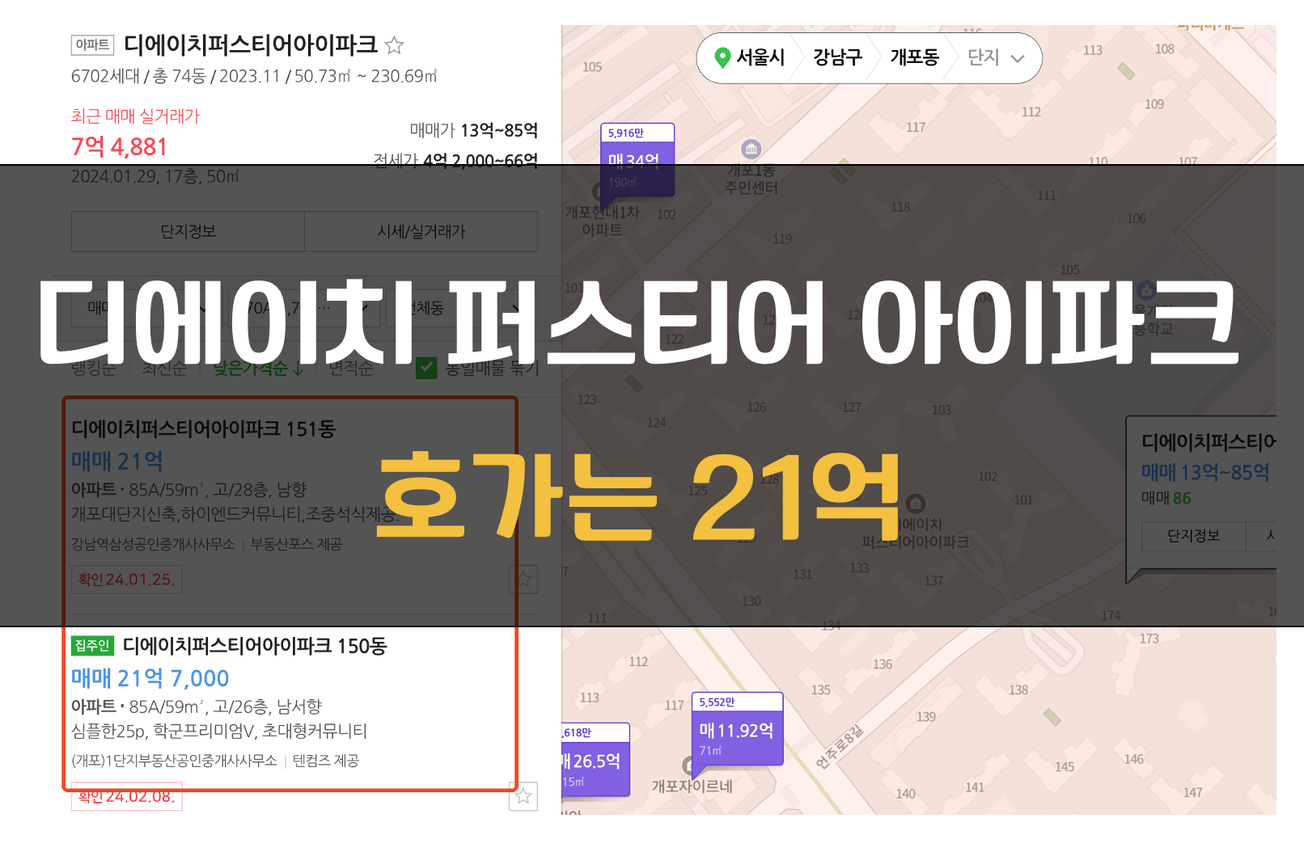Click 매매 13억~85억 in map popup

coord(1205,472)
